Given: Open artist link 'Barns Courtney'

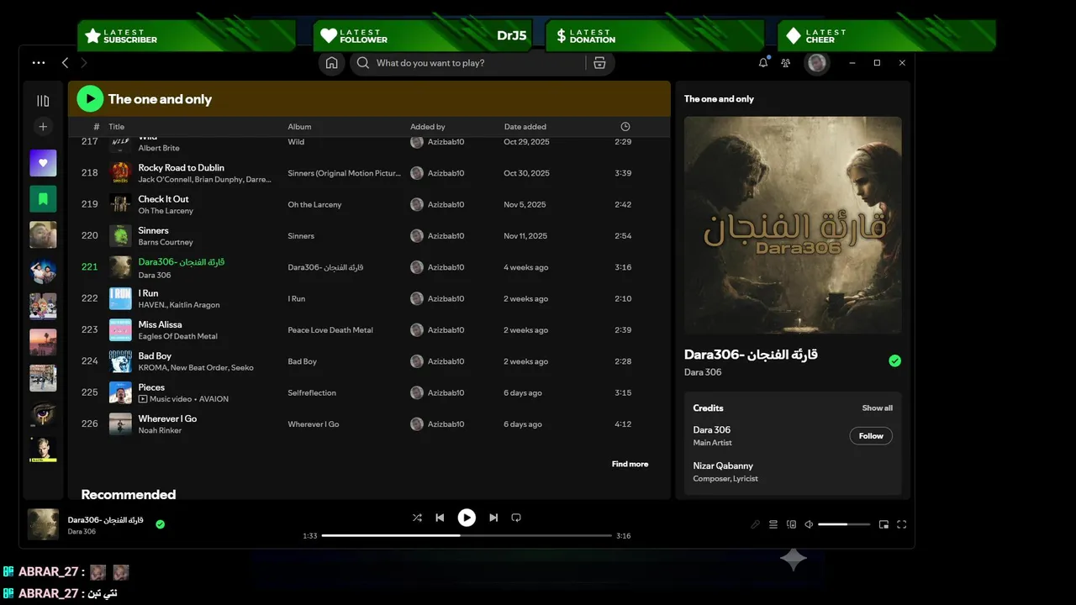Looking at the screenshot, I should tap(166, 242).
